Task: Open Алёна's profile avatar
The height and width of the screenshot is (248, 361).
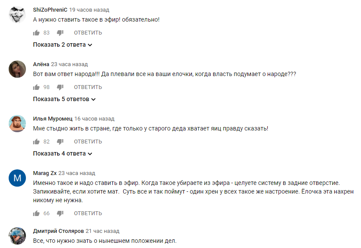Action: point(17,69)
